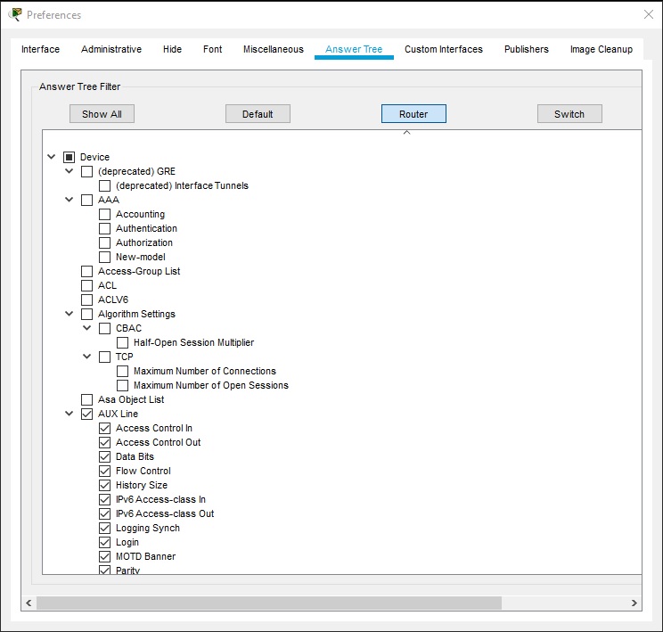The width and height of the screenshot is (663, 632).
Task: Check the Access-Group List checkbox
Action: (x=86, y=271)
